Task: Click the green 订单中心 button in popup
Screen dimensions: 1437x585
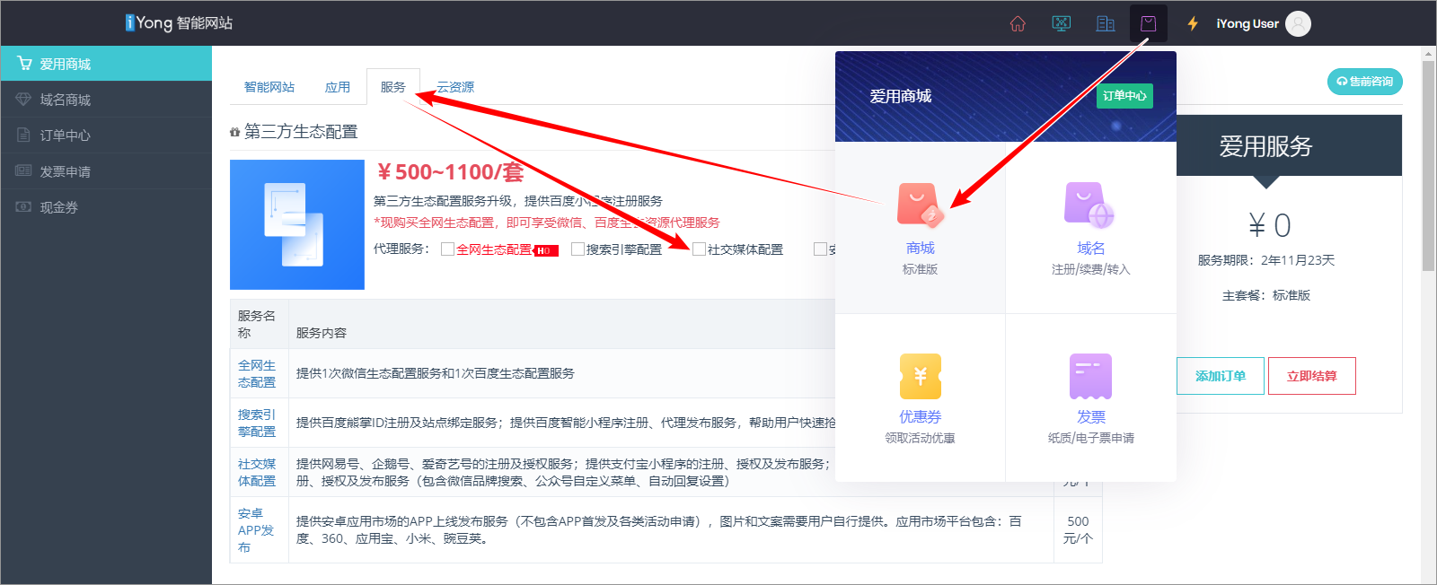Action: click(x=1124, y=96)
